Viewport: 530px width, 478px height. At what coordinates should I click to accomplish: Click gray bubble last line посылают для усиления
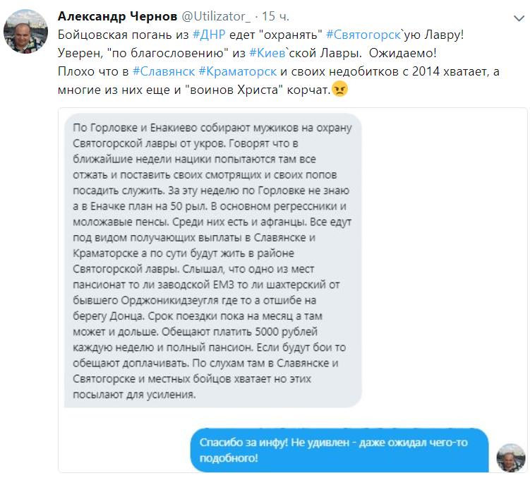(x=134, y=395)
